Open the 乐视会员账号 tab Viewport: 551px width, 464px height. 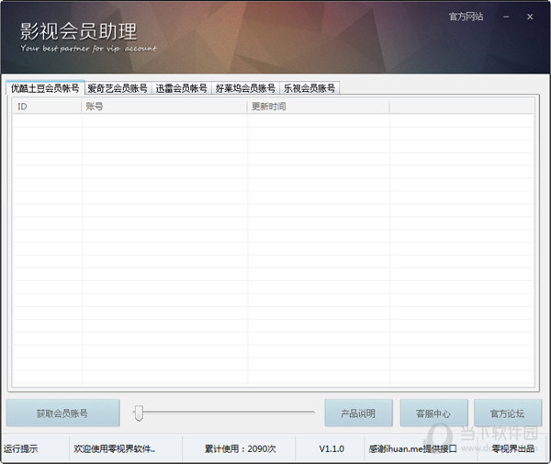[309, 88]
